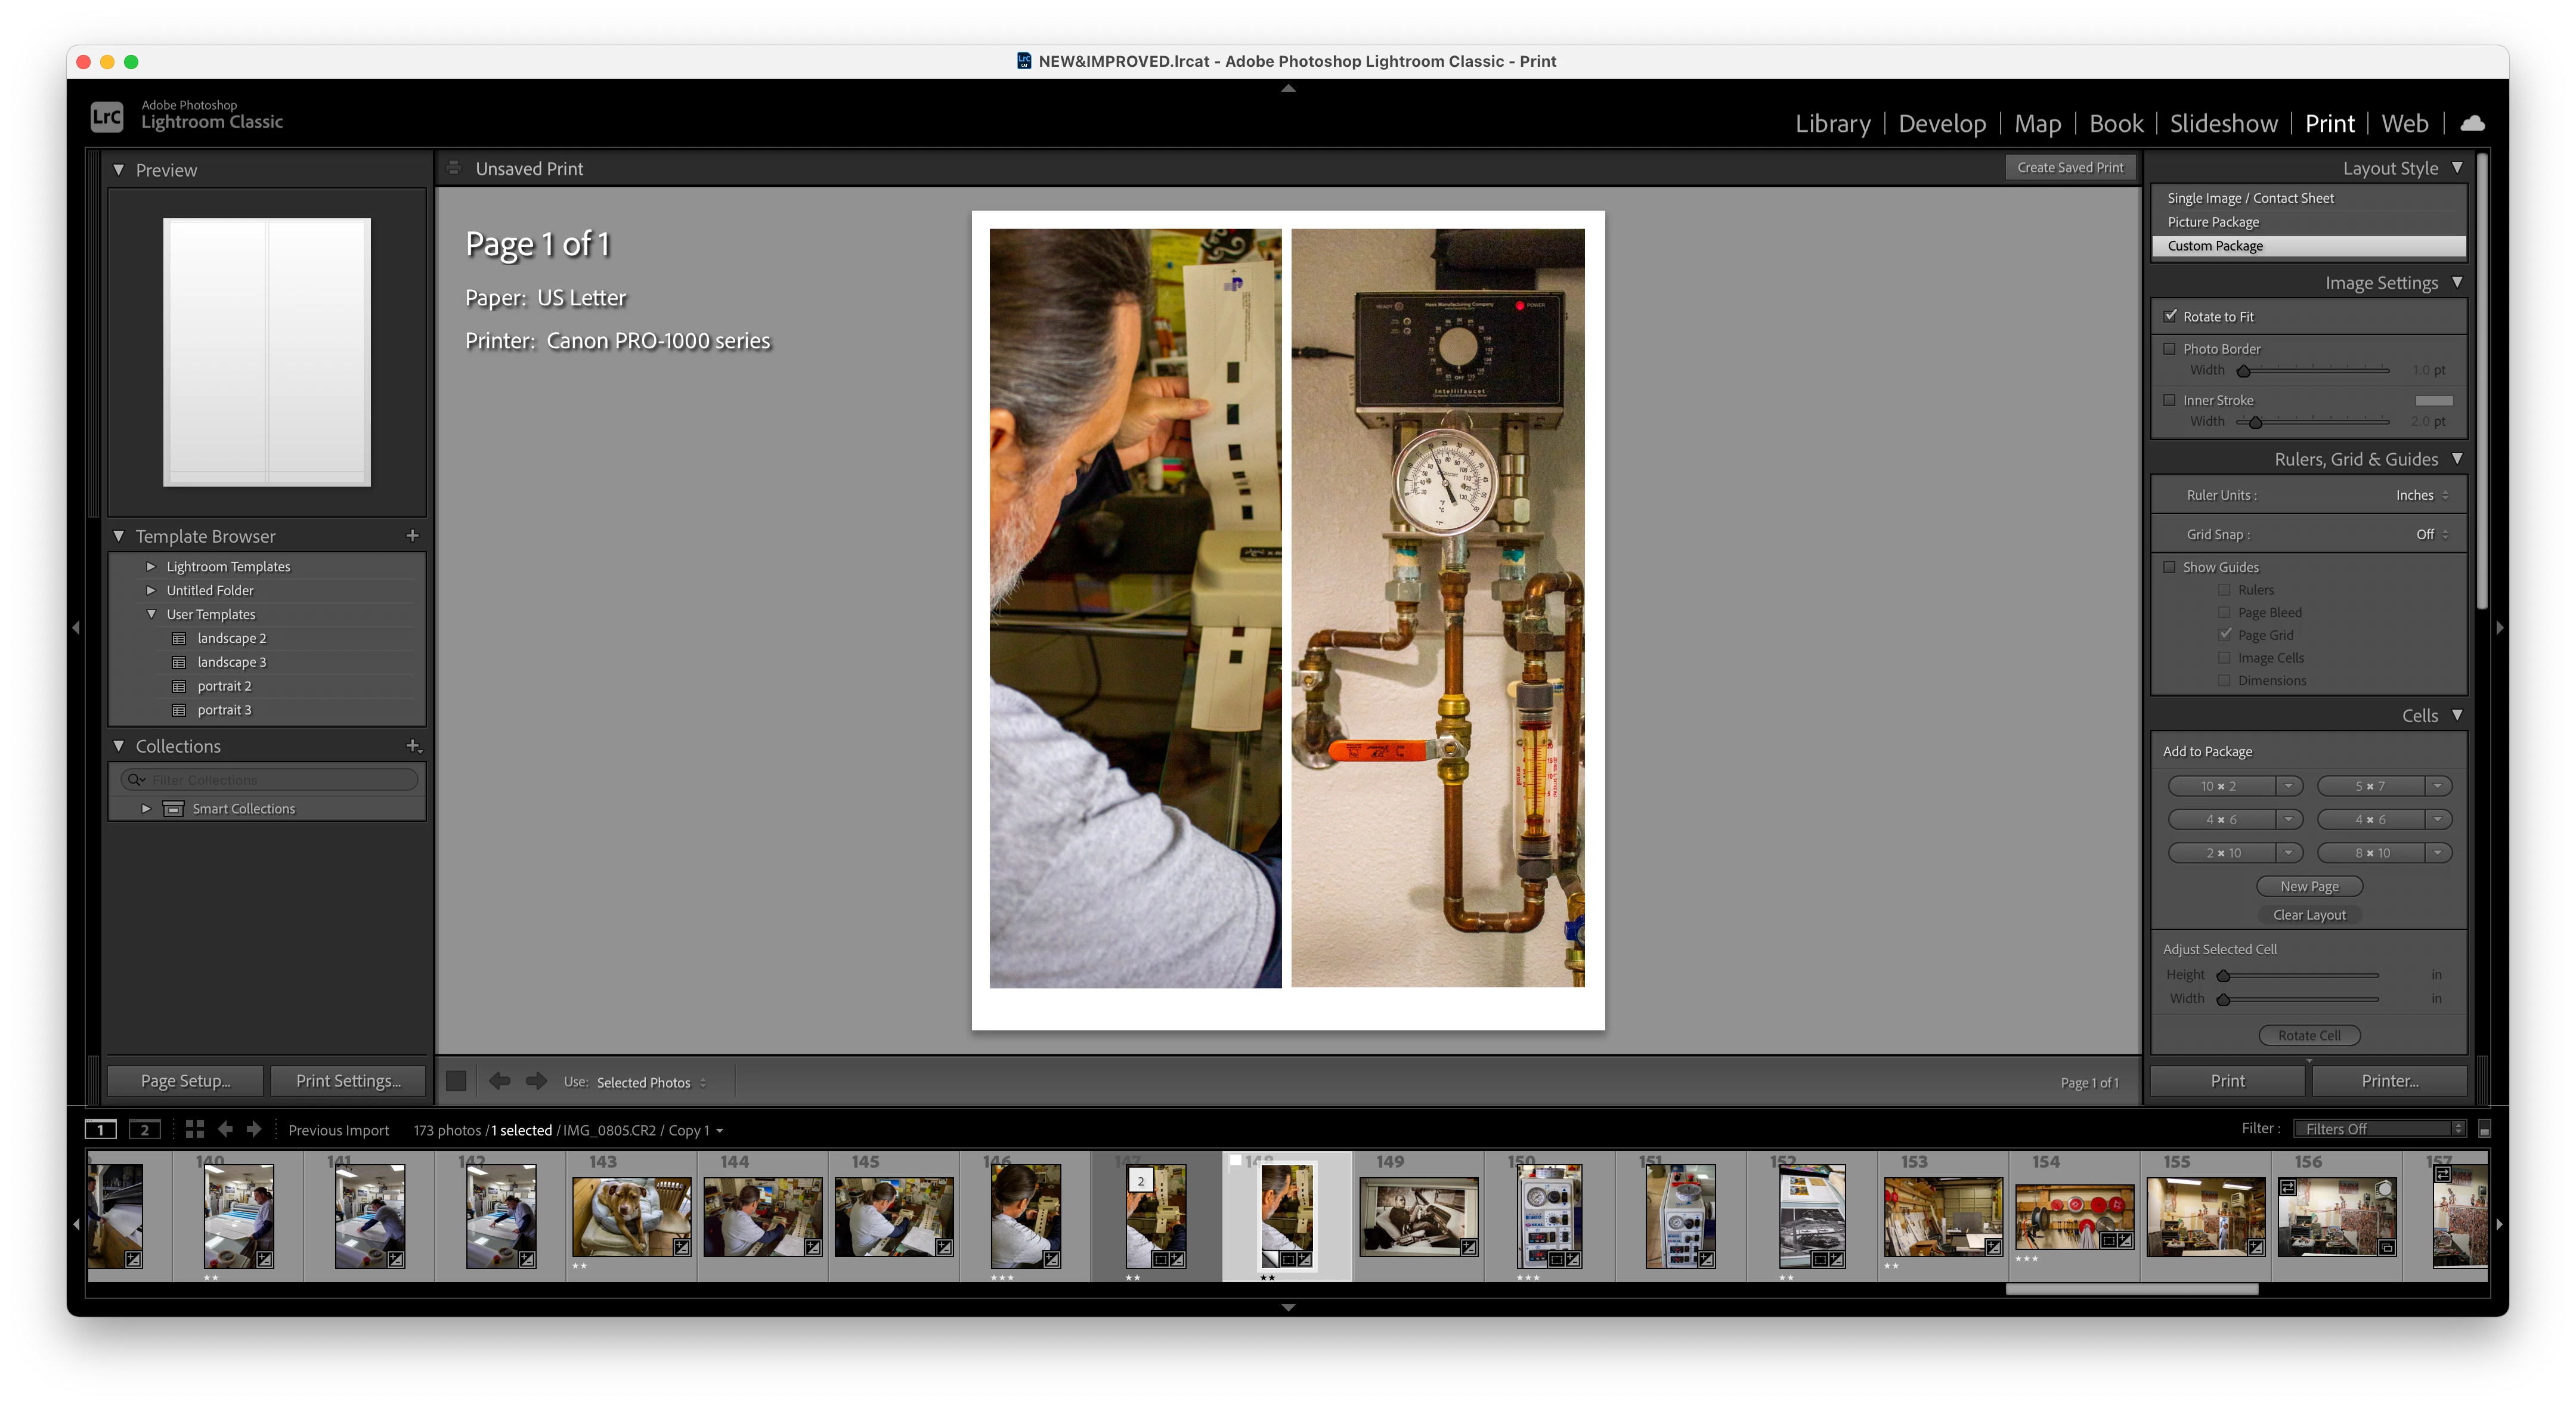Click the Inner Stroke color swatch
The image size is (2576, 1405).
[x=2433, y=400]
